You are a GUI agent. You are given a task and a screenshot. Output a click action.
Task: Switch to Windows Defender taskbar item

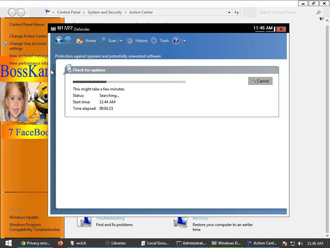(x=226, y=243)
